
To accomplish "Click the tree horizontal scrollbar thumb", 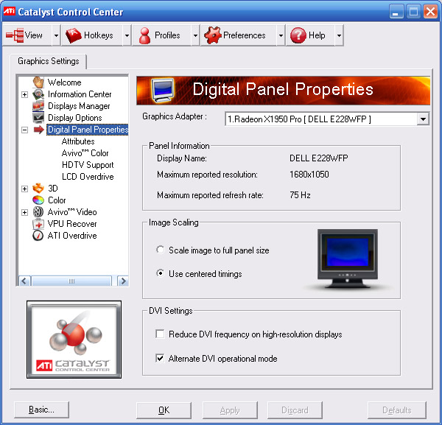I will (71, 281).
